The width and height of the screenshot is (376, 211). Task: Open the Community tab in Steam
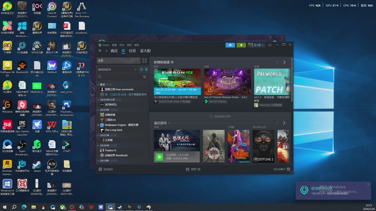133,51
